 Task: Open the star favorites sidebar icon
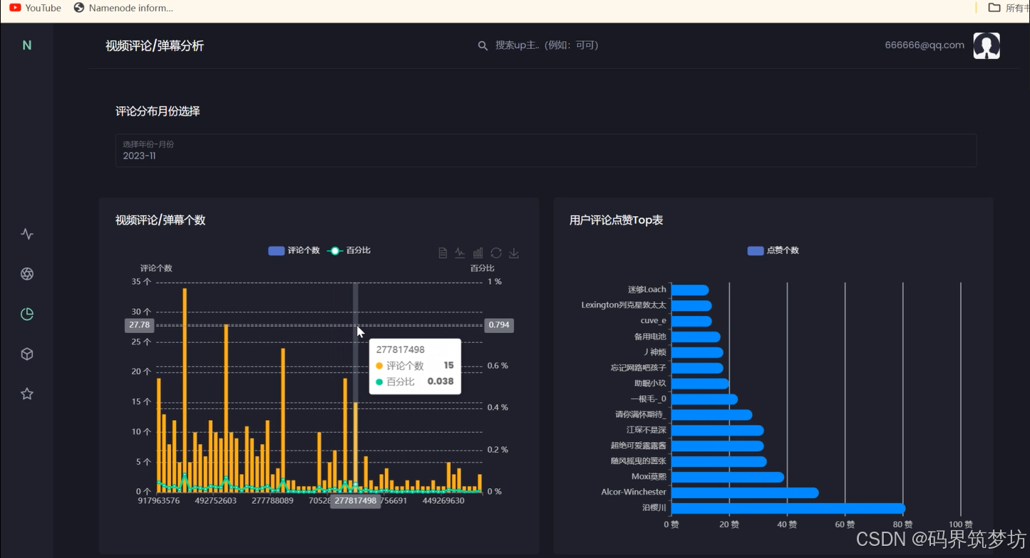tap(27, 394)
